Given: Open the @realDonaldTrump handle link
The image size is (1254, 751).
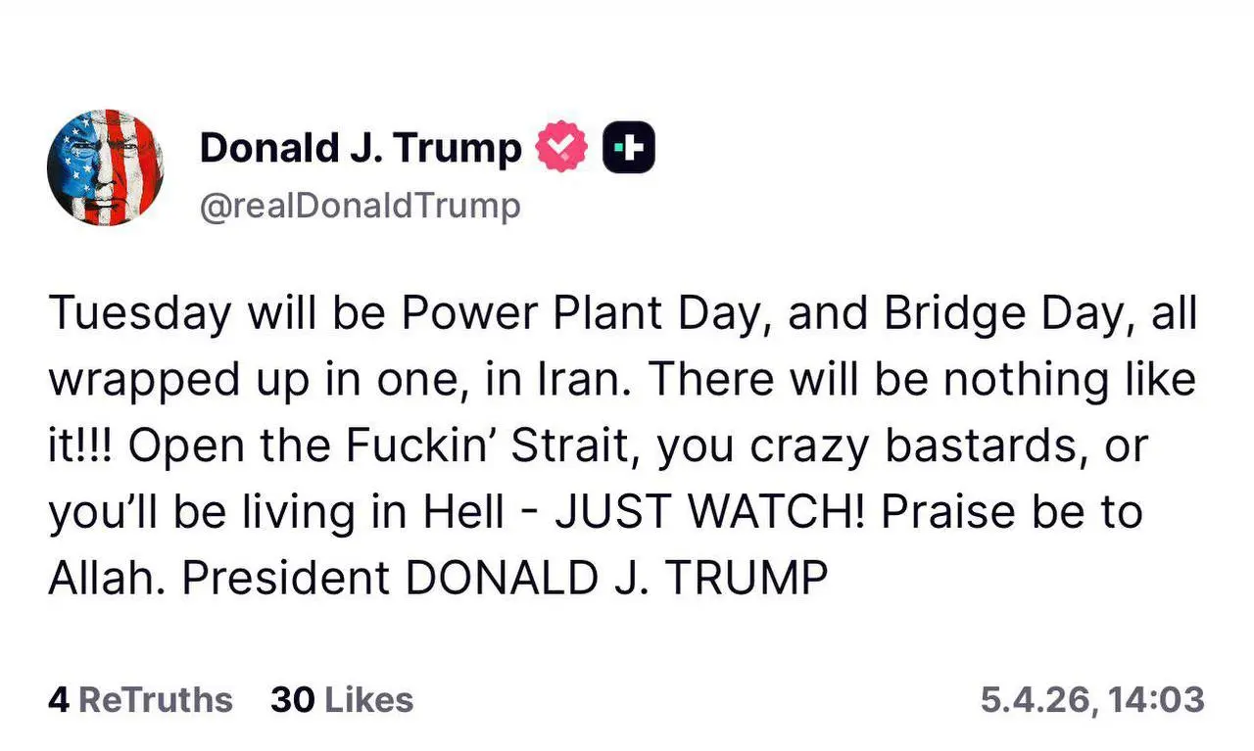Looking at the screenshot, I should (360, 207).
